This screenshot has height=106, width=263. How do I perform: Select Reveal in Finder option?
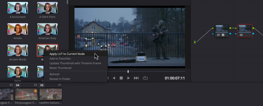(x=60, y=79)
